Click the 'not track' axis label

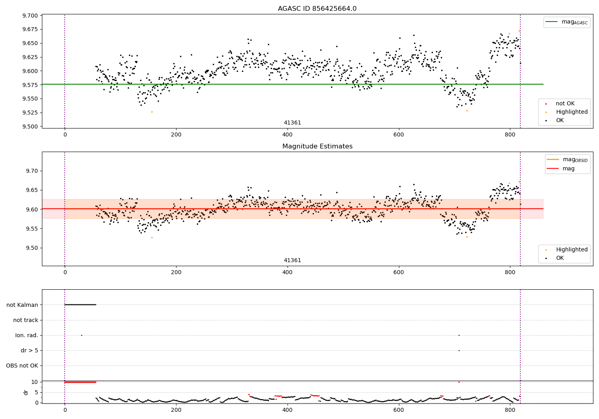click(x=26, y=320)
